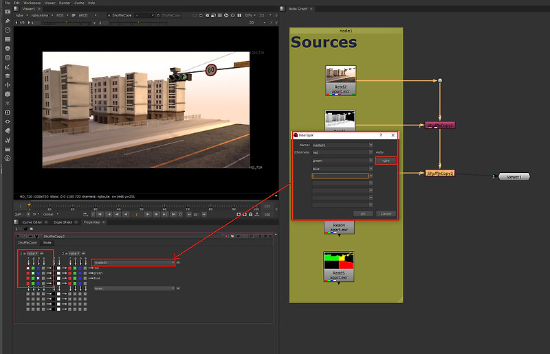Open the Draw nodes menu (paintbrush icon)
Image resolution: width=550 pixels, height=354 pixels.
(x=7, y=21)
